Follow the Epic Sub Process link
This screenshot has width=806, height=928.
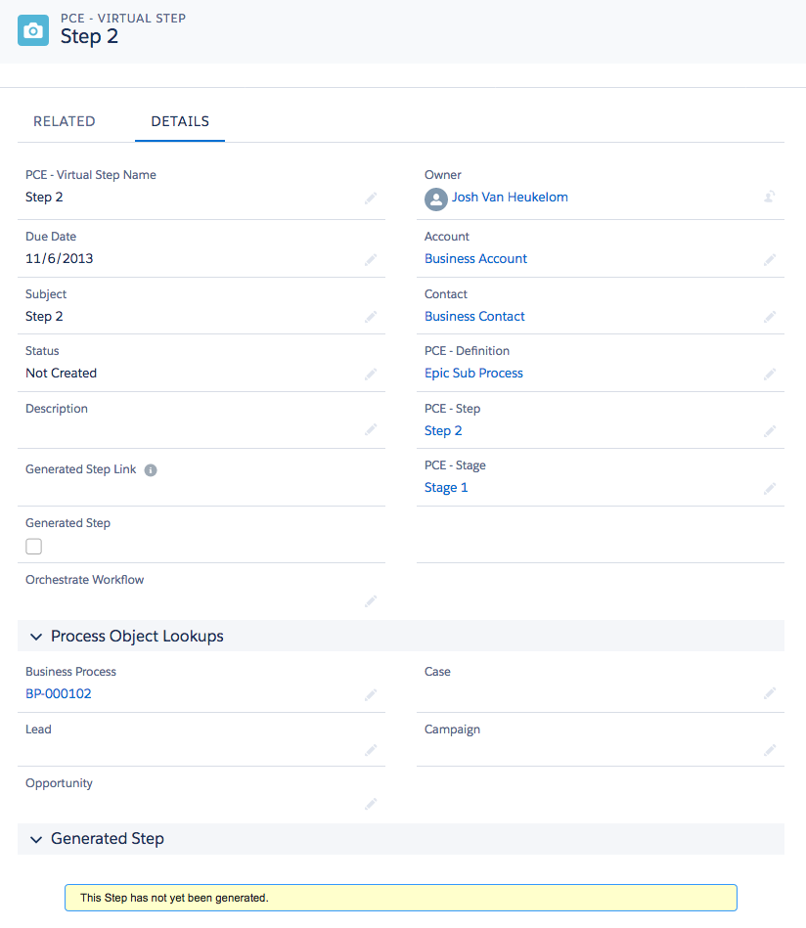pyautogui.click(x=473, y=373)
